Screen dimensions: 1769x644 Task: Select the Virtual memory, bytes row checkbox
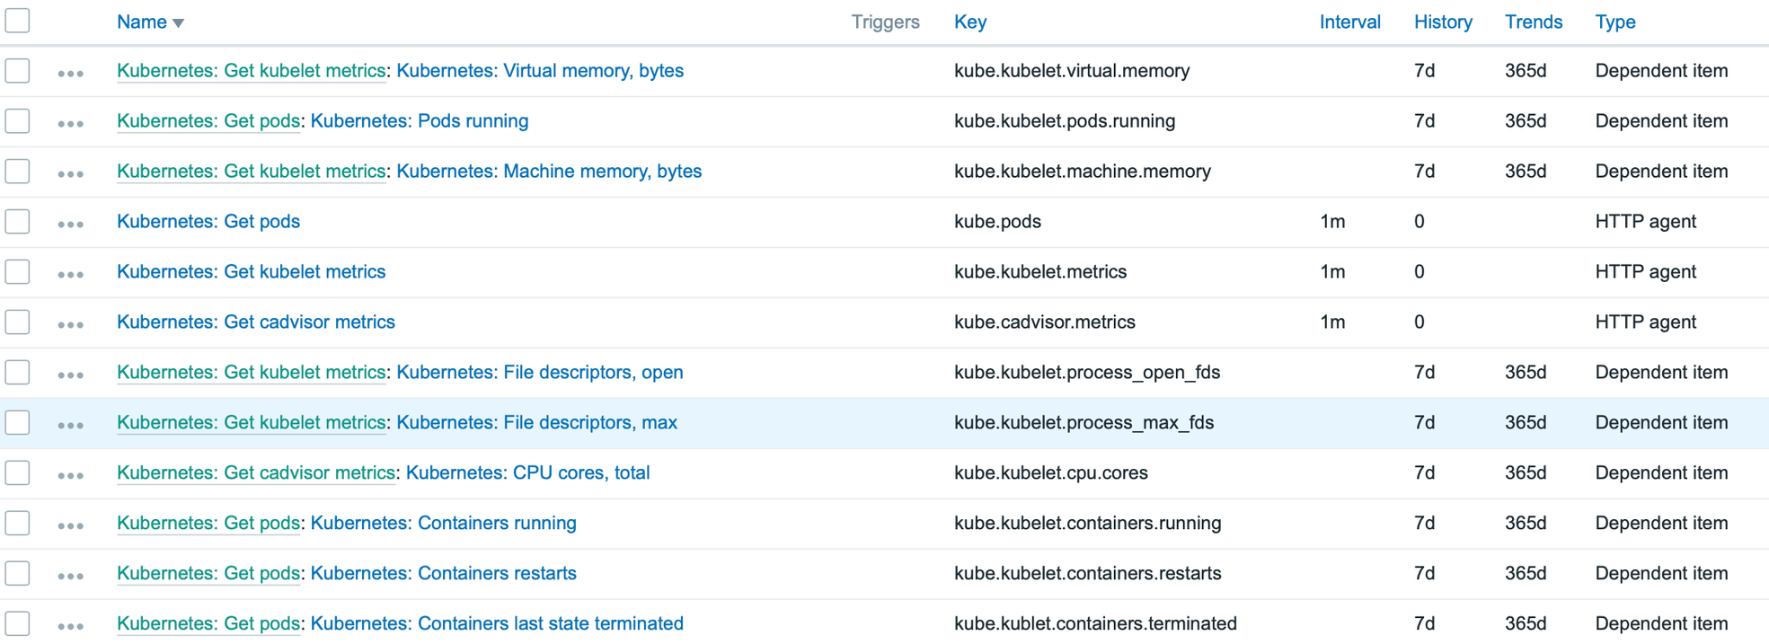tap(17, 71)
